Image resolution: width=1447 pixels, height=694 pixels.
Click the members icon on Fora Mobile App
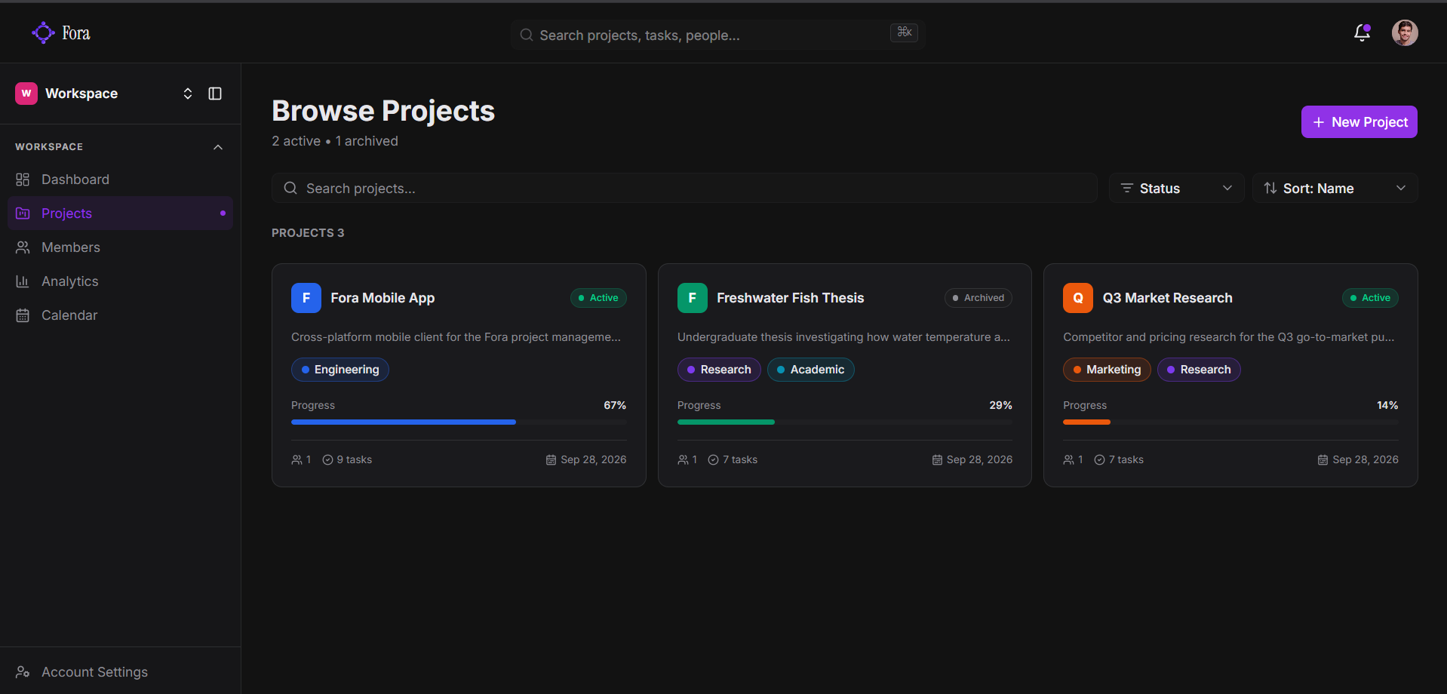point(296,460)
